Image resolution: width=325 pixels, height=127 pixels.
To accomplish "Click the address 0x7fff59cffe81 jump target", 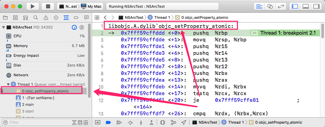I will coord(237,100).
